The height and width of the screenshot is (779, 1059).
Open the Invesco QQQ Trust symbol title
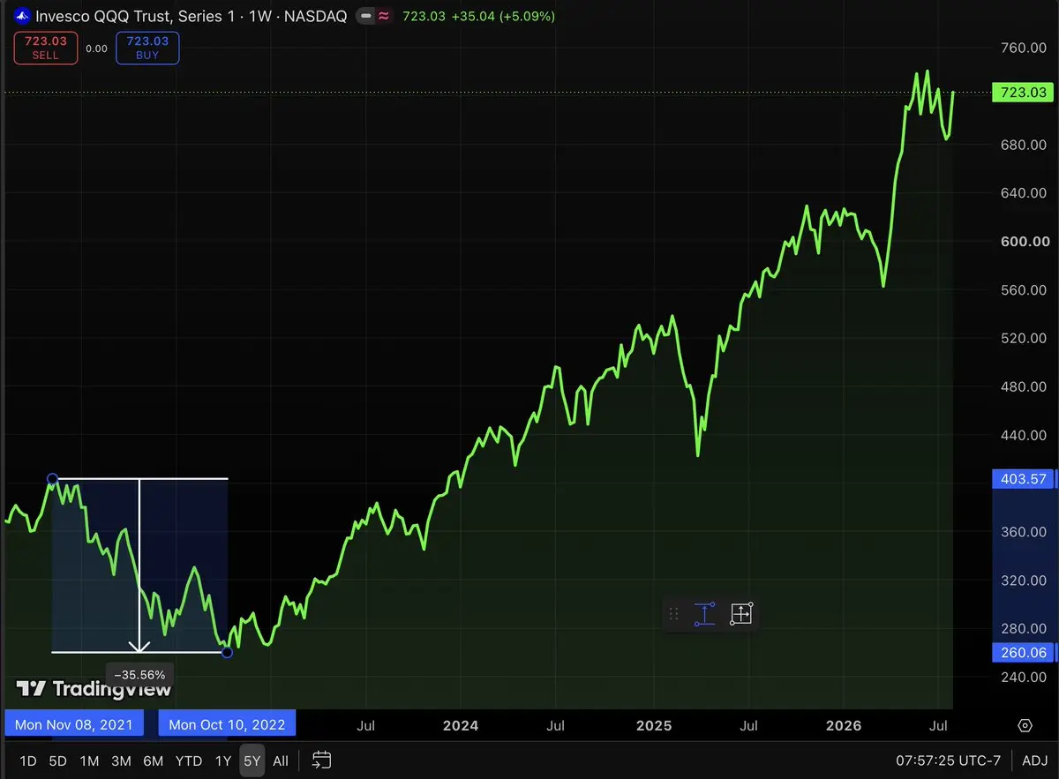[x=191, y=16]
